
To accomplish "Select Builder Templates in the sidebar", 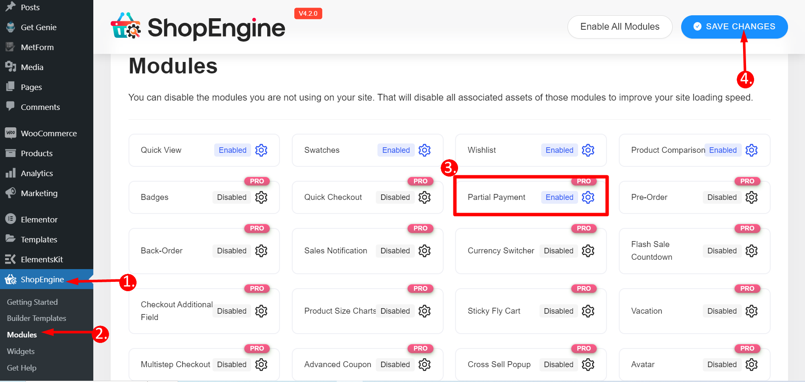I will [x=36, y=318].
